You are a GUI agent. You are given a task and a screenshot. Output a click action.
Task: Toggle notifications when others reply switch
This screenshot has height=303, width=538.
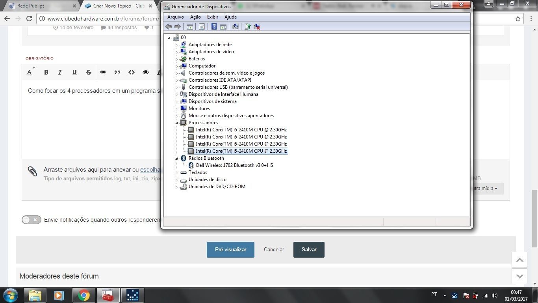coord(32,220)
